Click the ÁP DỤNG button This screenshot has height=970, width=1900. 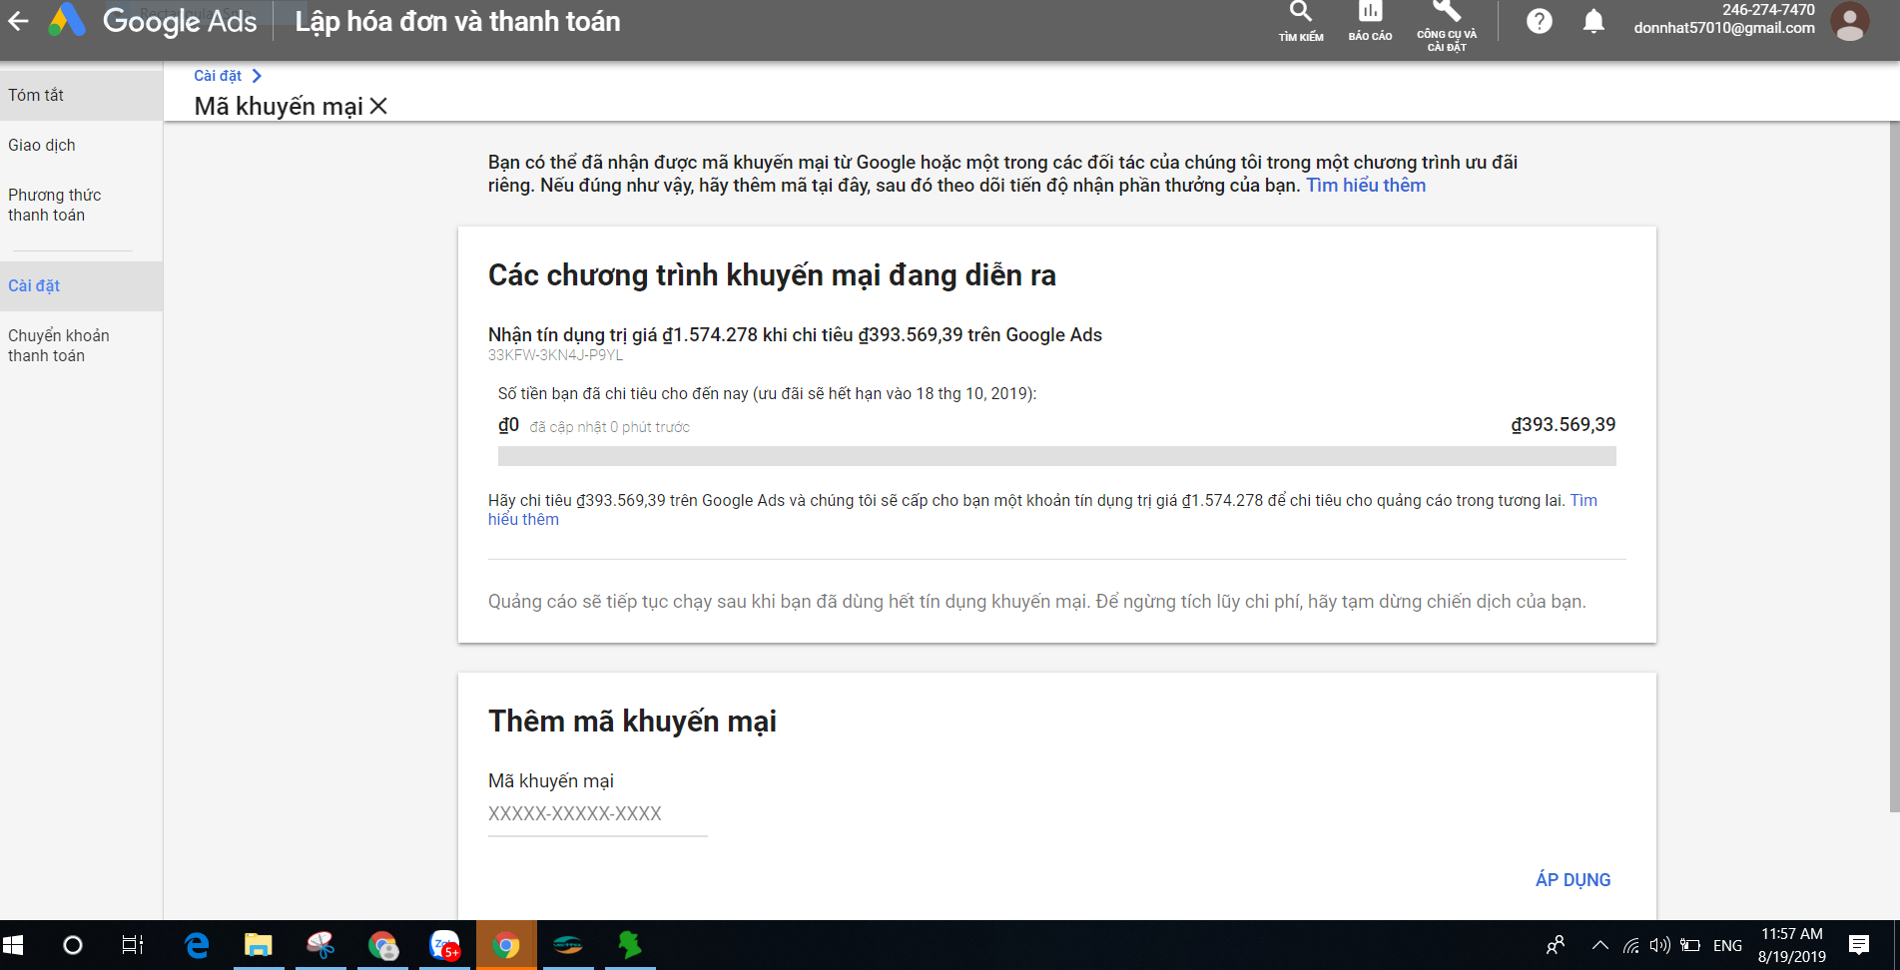point(1573,879)
